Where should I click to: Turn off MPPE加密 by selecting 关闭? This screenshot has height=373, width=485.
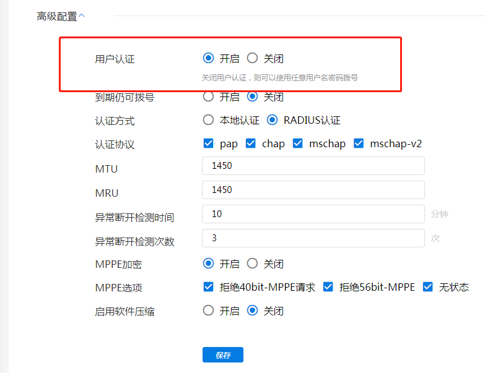pyautogui.click(x=253, y=264)
